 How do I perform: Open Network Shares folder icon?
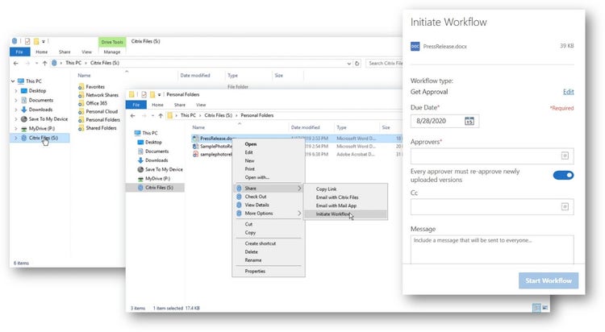81,95
